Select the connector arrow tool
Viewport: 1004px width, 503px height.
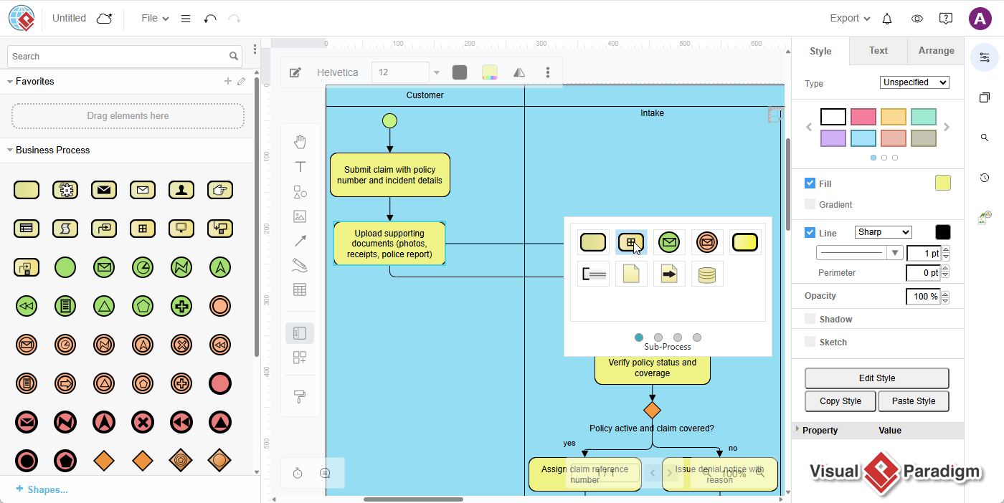click(x=300, y=241)
